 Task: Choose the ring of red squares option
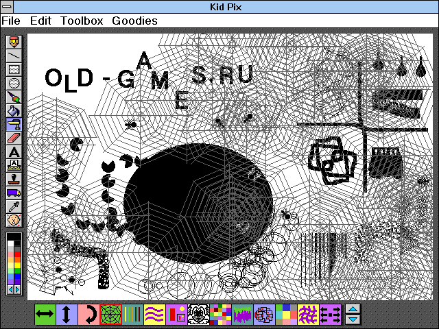point(264,315)
